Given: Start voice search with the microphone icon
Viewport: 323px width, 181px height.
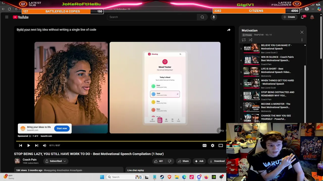Looking at the screenshot, I should point(214,17).
